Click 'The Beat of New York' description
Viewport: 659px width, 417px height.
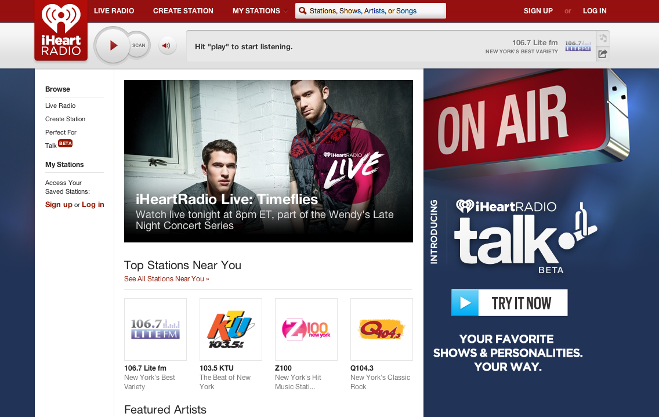225,382
